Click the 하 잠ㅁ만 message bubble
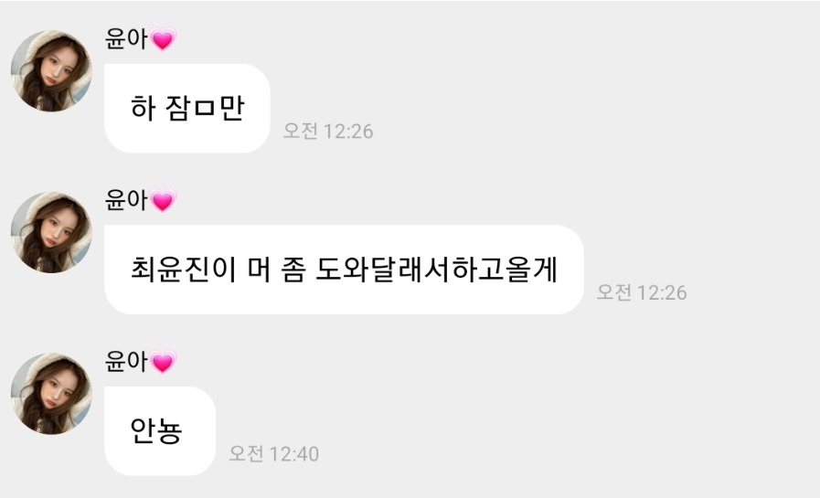 (x=187, y=108)
